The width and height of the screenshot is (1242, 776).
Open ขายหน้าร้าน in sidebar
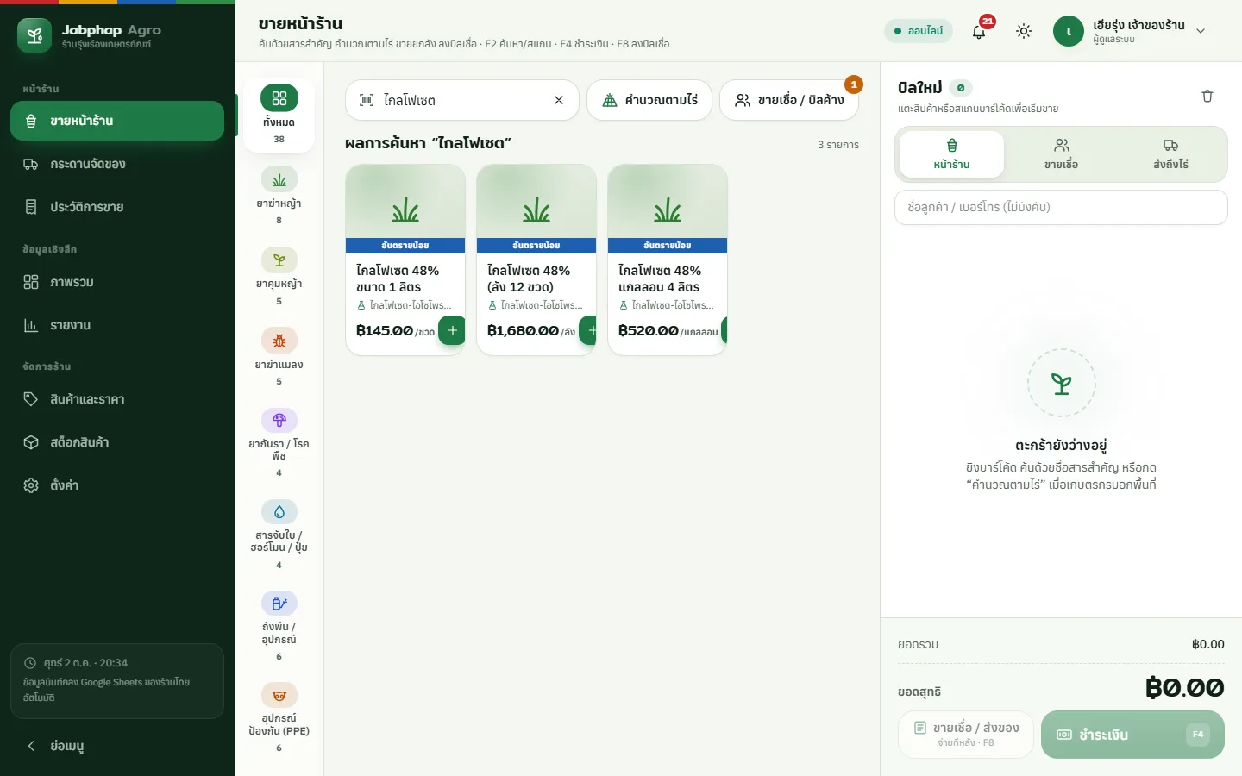pyautogui.click(x=117, y=121)
